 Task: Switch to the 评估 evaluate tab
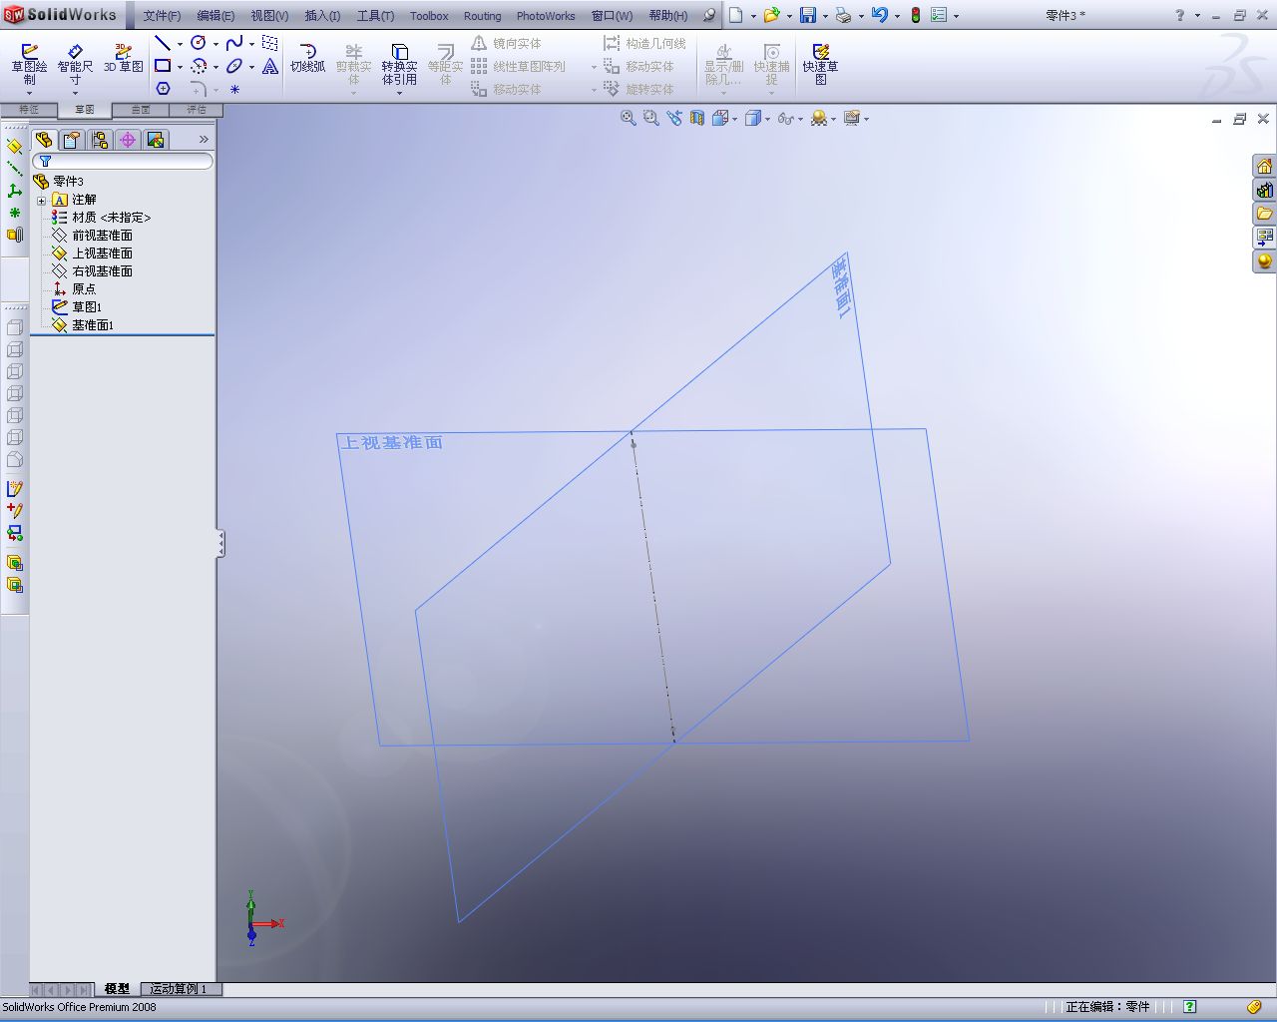tap(197, 110)
